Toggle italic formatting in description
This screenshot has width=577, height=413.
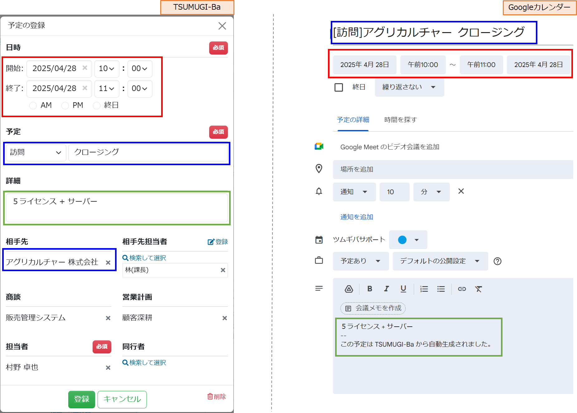coord(387,289)
